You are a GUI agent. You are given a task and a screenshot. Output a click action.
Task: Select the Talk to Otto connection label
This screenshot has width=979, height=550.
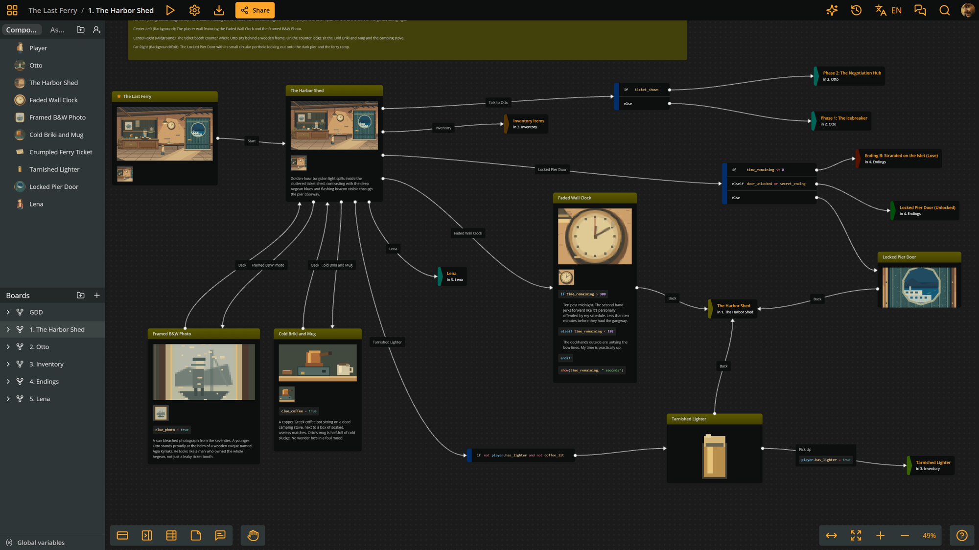tap(498, 102)
